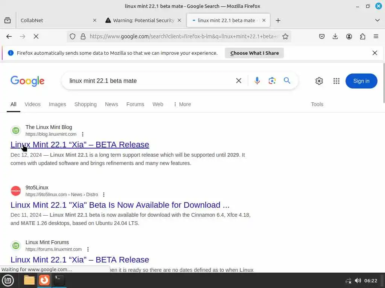Close the Security Warning tab
Image resolution: width=385 pixels, height=288 pixels.
179,20
